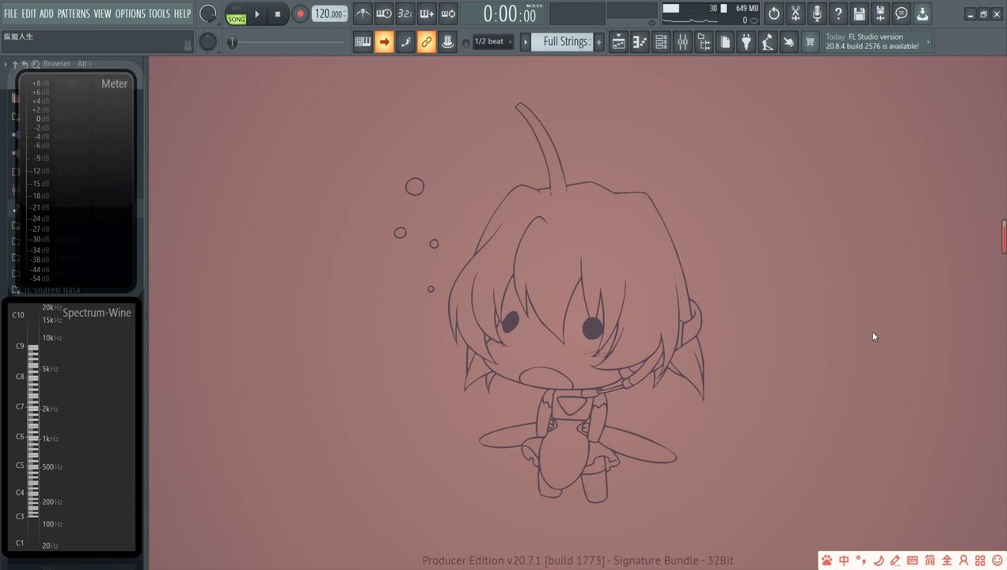1007x570 pixels.
Task: Click the main snap magnet icon
Action: click(x=465, y=43)
